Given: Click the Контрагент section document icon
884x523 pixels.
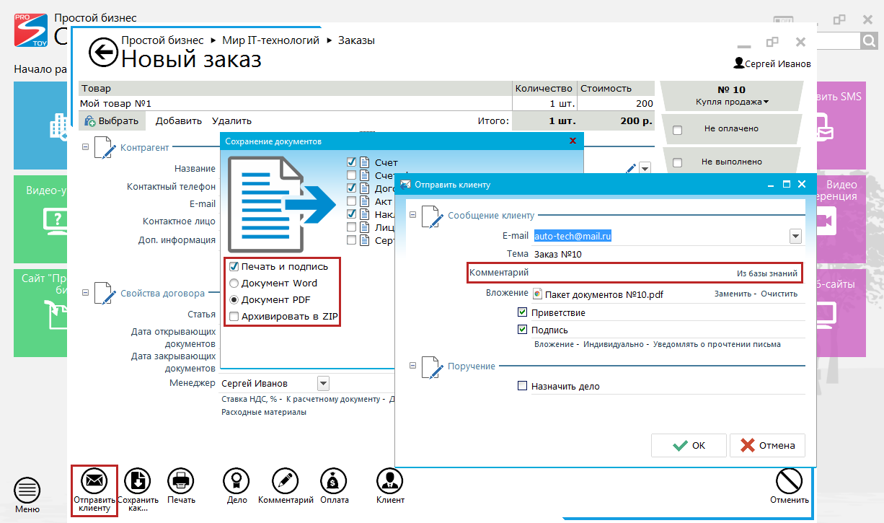Looking at the screenshot, I should 105,147.
